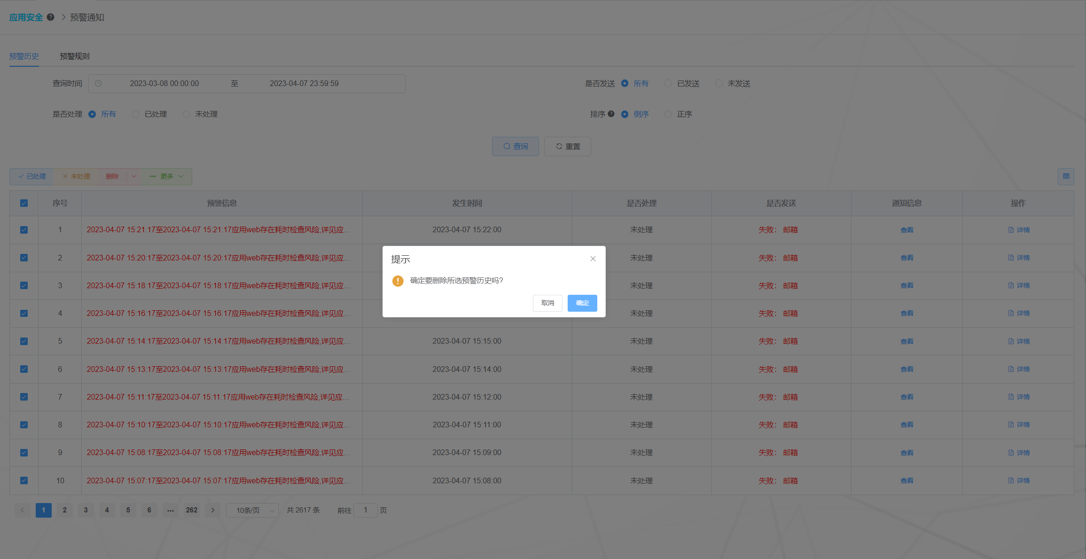Switch to the 预警历史 tab

click(24, 56)
